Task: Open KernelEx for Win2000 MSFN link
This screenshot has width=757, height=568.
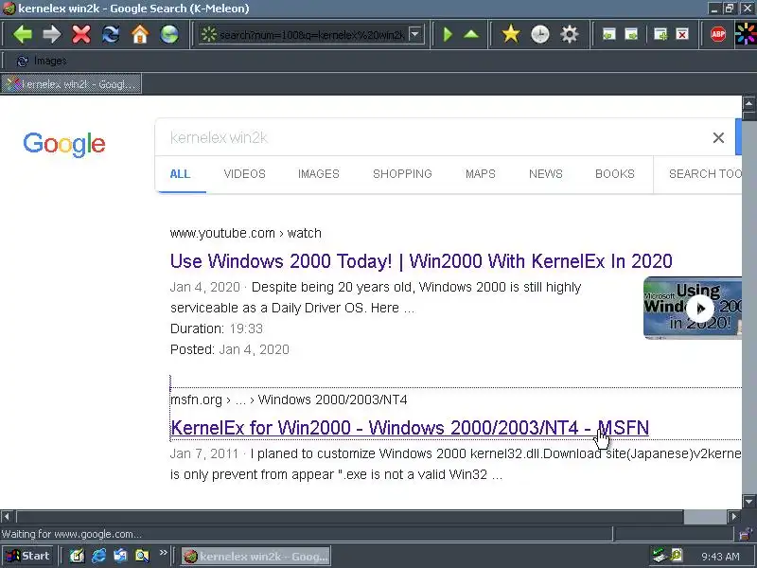Action: click(410, 428)
